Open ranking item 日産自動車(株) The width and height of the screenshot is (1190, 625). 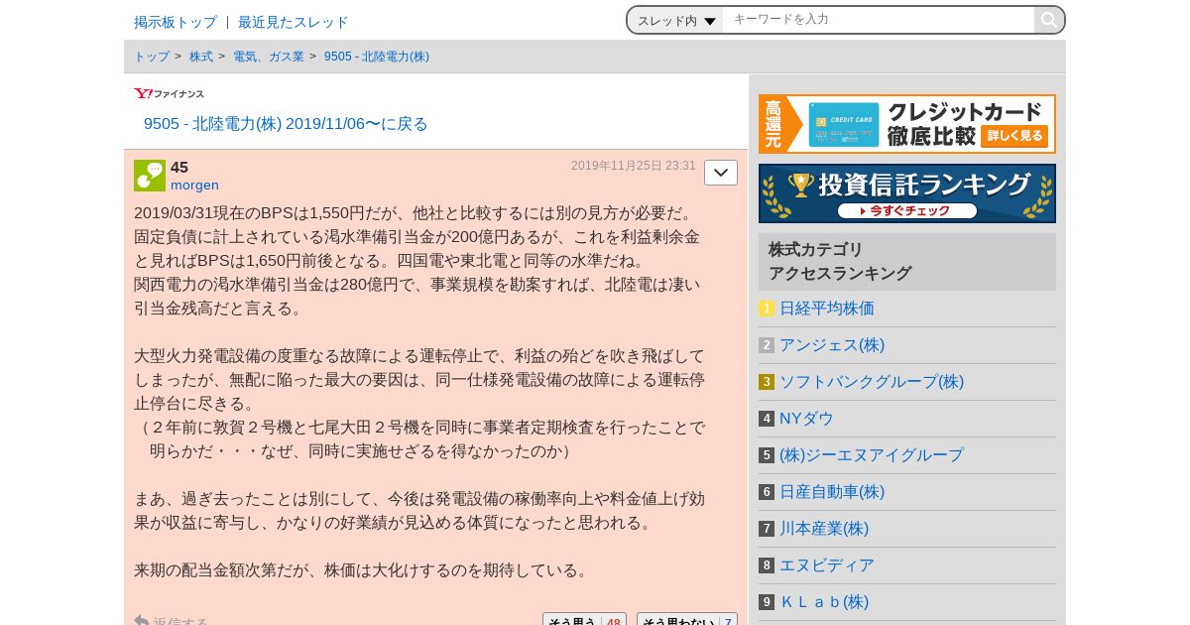pyautogui.click(x=832, y=492)
